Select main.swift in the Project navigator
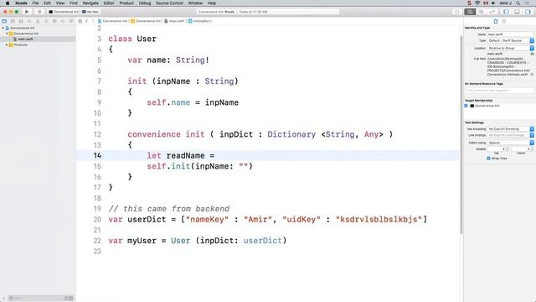This screenshot has width=536, height=302. click(x=38, y=39)
